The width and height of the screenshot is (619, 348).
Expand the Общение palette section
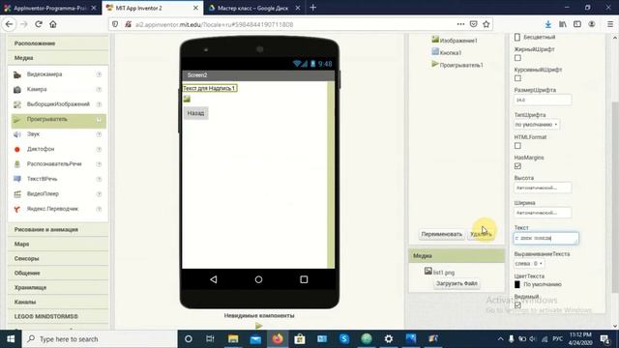coord(58,273)
